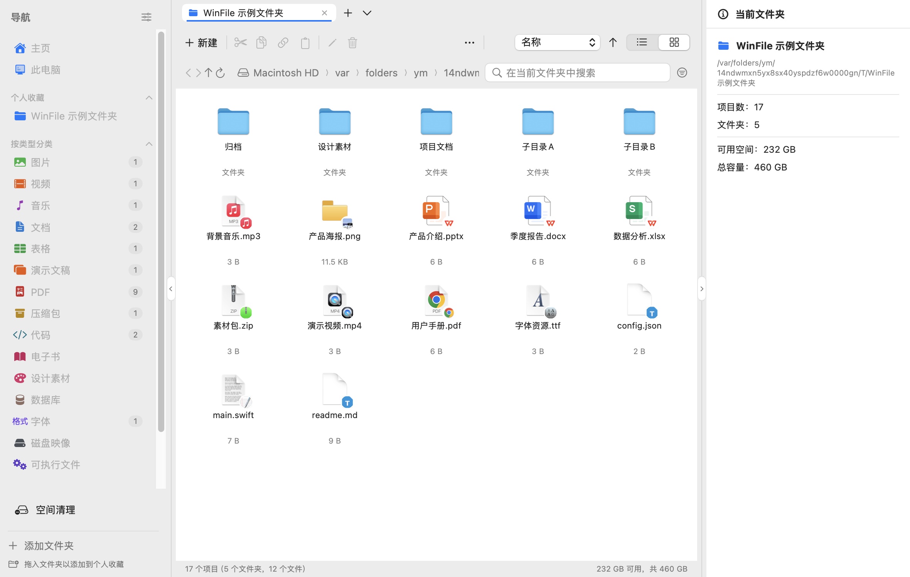Click 添加文件夹 button
The height and width of the screenshot is (577, 910).
point(41,545)
